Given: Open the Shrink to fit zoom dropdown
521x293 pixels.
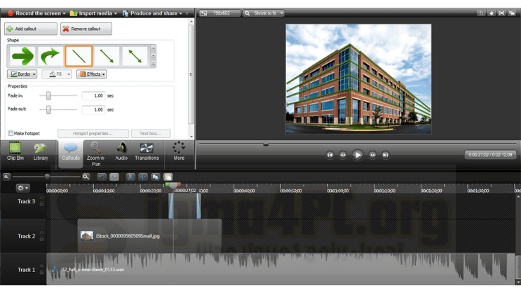Looking at the screenshot, I should [264, 13].
